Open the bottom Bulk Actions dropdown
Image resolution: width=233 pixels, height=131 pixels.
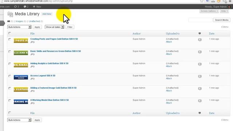tap(19, 120)
